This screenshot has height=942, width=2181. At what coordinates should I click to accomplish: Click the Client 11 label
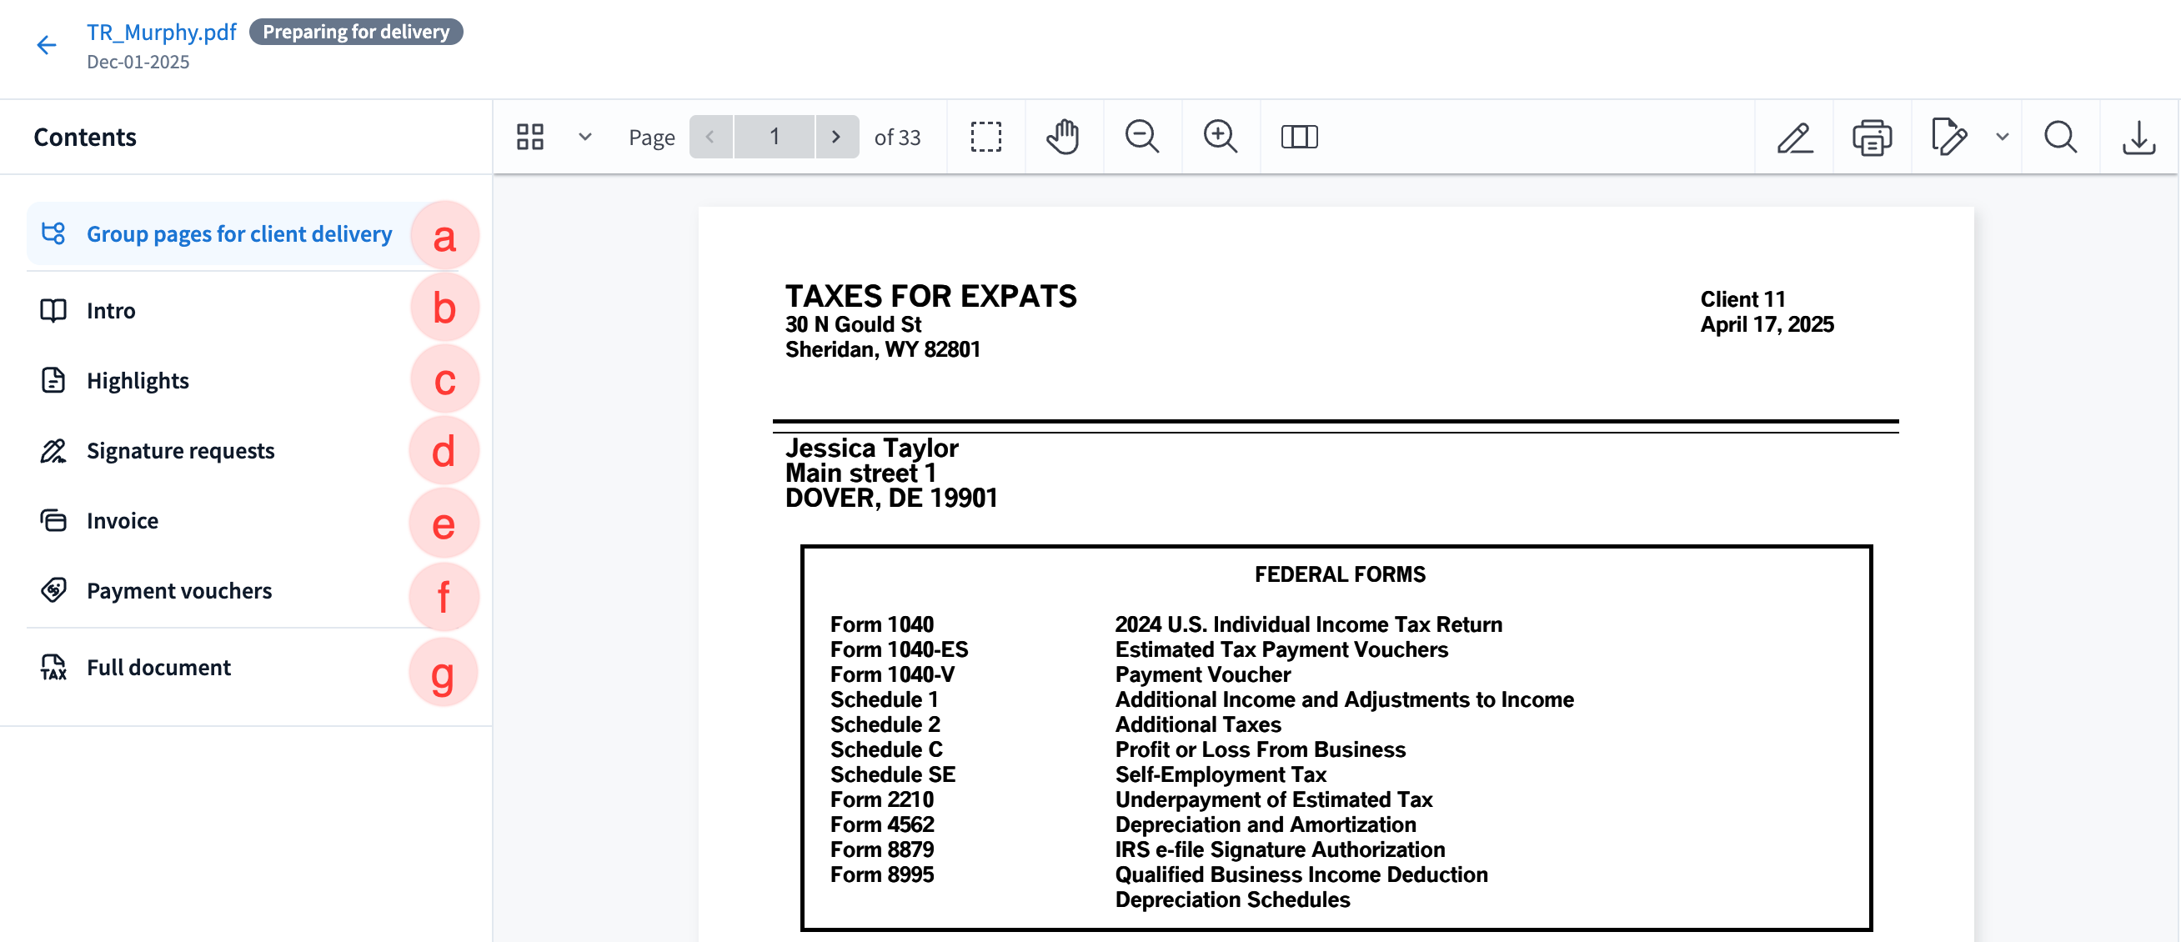(x=1743, y=299)
